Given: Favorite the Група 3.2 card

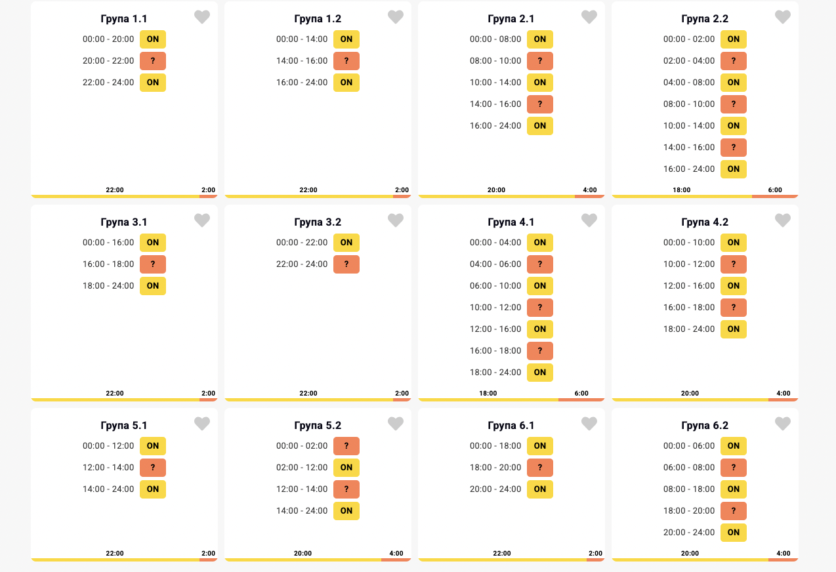Looking at the screenshot, I should [x=396, y=221].
